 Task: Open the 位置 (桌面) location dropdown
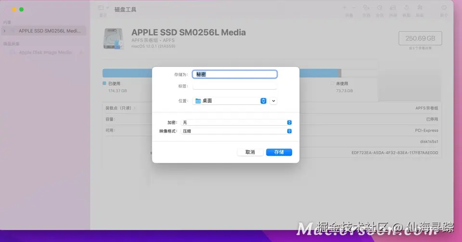(x=230, y=101)
